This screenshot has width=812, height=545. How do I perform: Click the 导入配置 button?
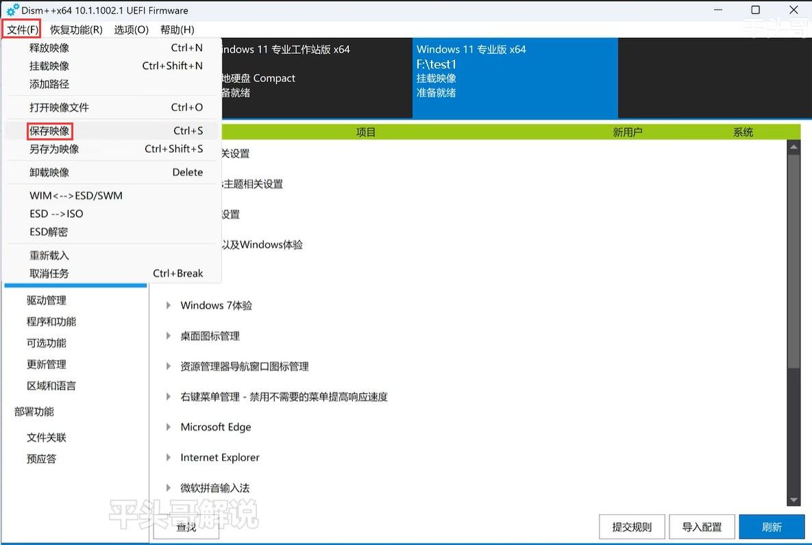click(x=702, y=527)
